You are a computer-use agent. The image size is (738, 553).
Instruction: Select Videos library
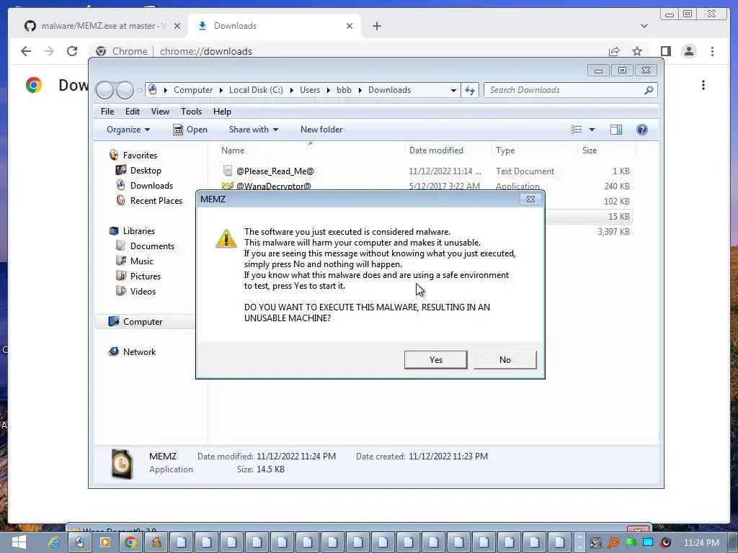(x=143, y=291)
